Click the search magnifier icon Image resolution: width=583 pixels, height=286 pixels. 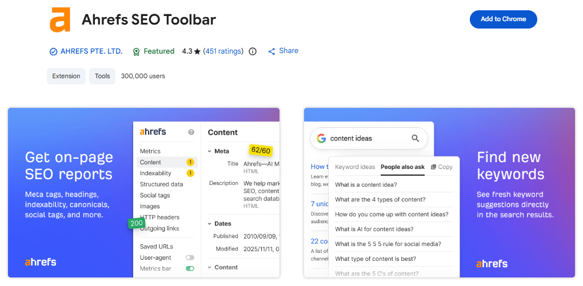tap(416, 138)
